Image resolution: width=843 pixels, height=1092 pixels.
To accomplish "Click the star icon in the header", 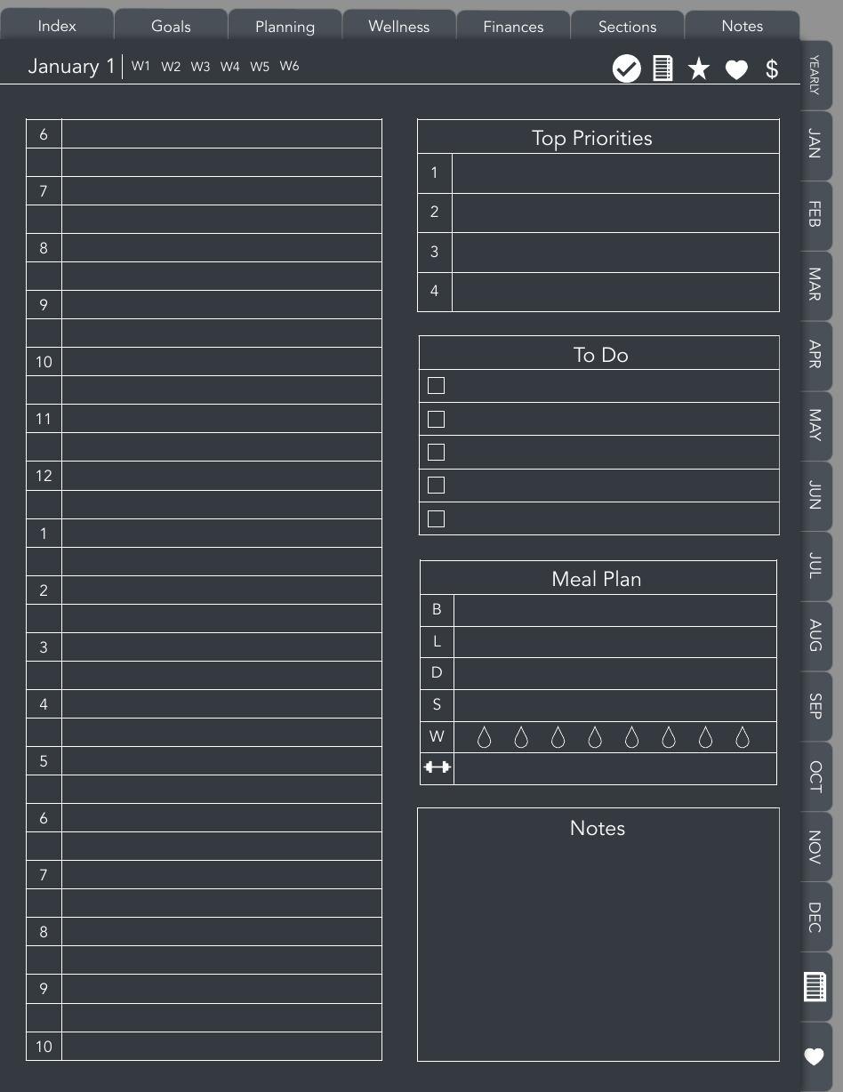I will click(699, 68).
